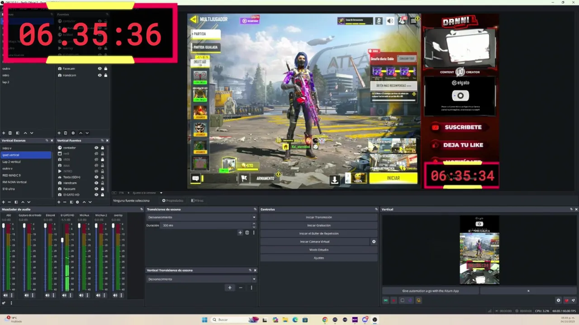Open options menu for Captura de entrada
This screenshot has height=325, width=579.
[33, 295]
